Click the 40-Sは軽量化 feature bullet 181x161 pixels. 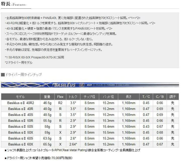click(x=59, y=28)
